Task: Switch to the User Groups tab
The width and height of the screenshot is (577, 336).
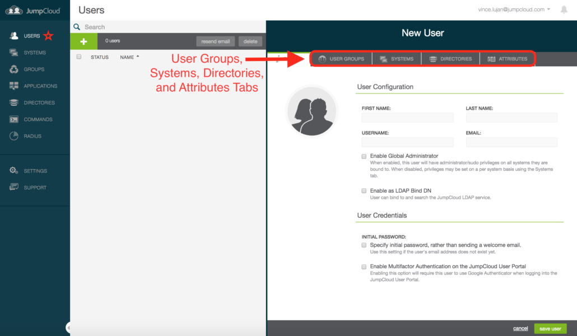Action: pyautogui.click(x=341, y=59)
